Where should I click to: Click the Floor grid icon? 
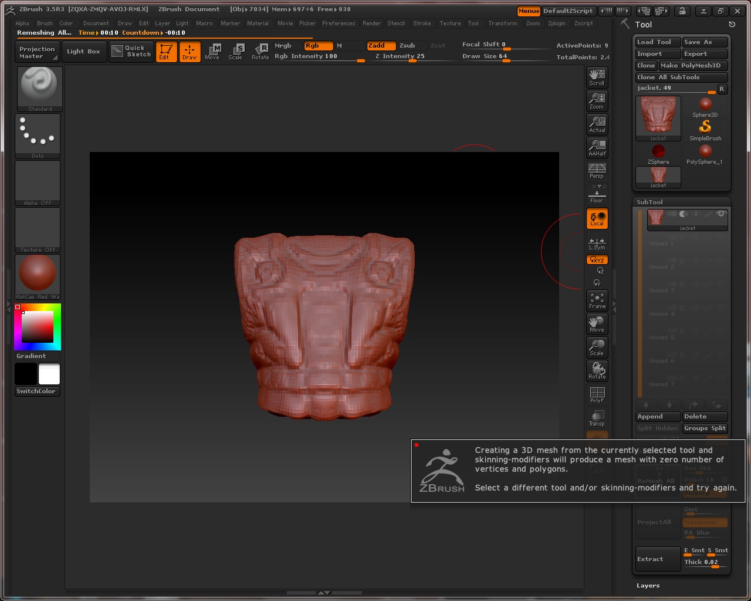click(x=597, y=195)
